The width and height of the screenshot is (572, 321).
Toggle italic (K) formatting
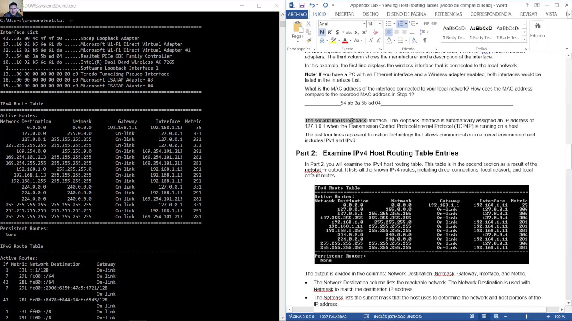point(329,32)
